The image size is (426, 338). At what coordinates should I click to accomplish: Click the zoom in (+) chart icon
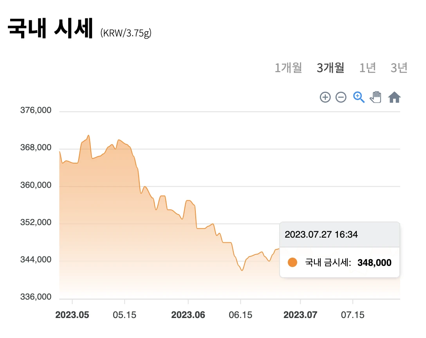(325, 97)
